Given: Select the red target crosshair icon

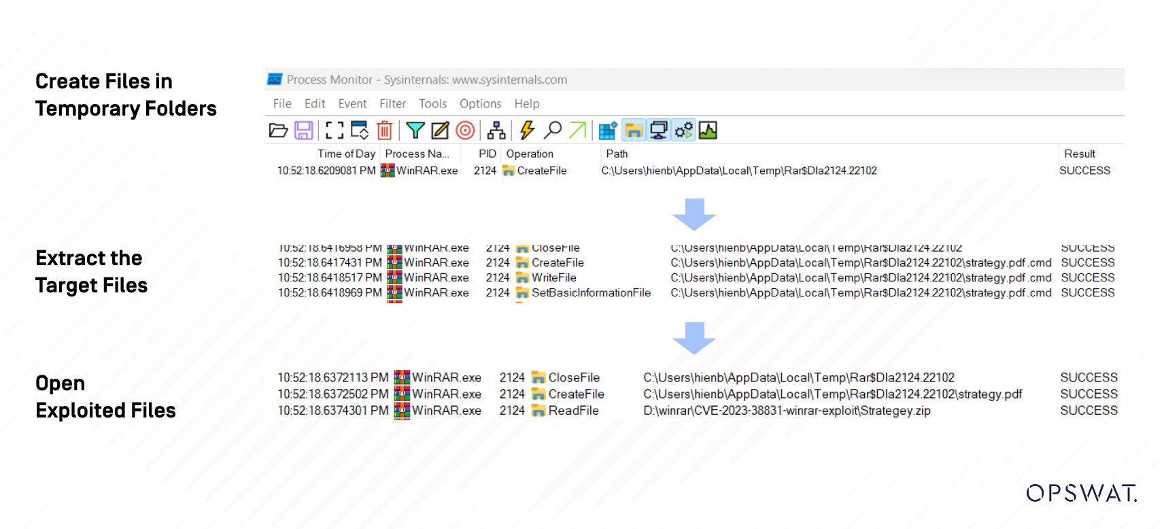Looking at the screenshot, I should (x=465, y=130).
